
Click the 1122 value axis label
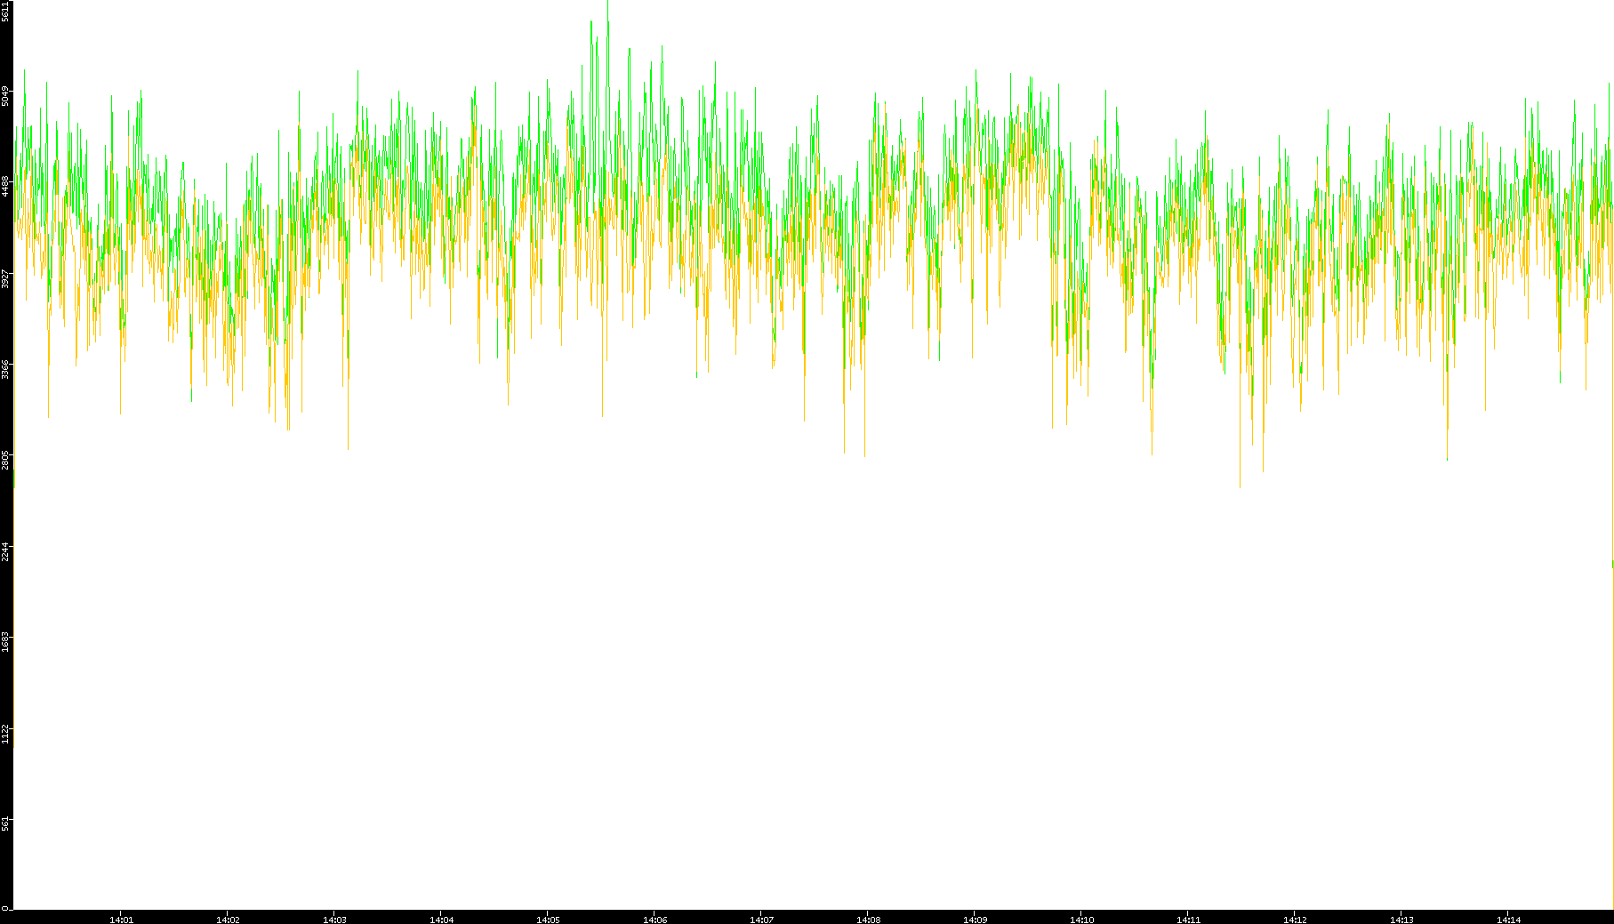coord(6,732)
